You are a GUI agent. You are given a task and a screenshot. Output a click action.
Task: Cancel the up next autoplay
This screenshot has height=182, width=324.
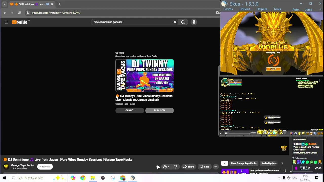[130, 110]
